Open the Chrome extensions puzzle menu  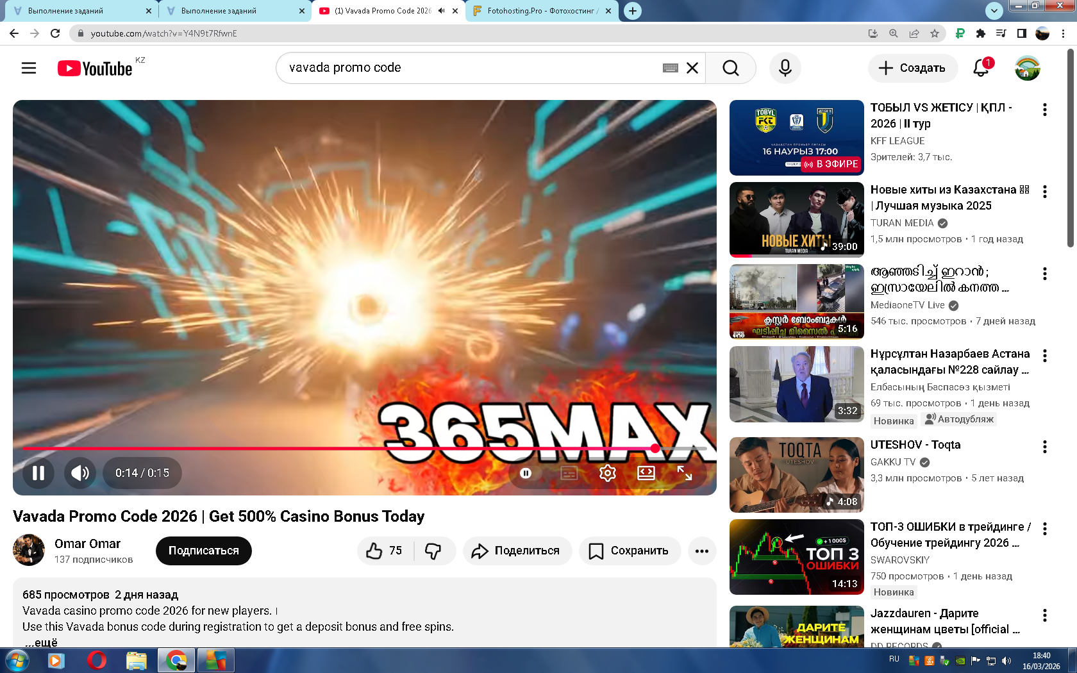(981, 33)
